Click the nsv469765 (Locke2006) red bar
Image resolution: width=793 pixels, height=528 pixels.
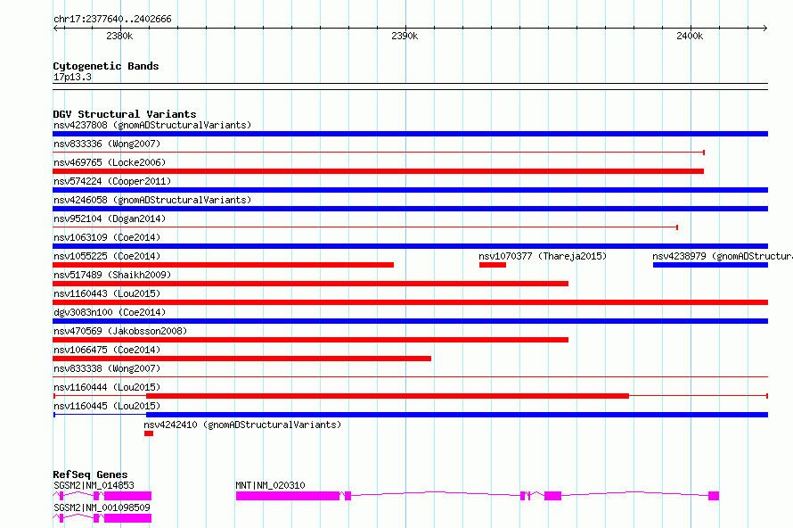(x=379, y=171)
